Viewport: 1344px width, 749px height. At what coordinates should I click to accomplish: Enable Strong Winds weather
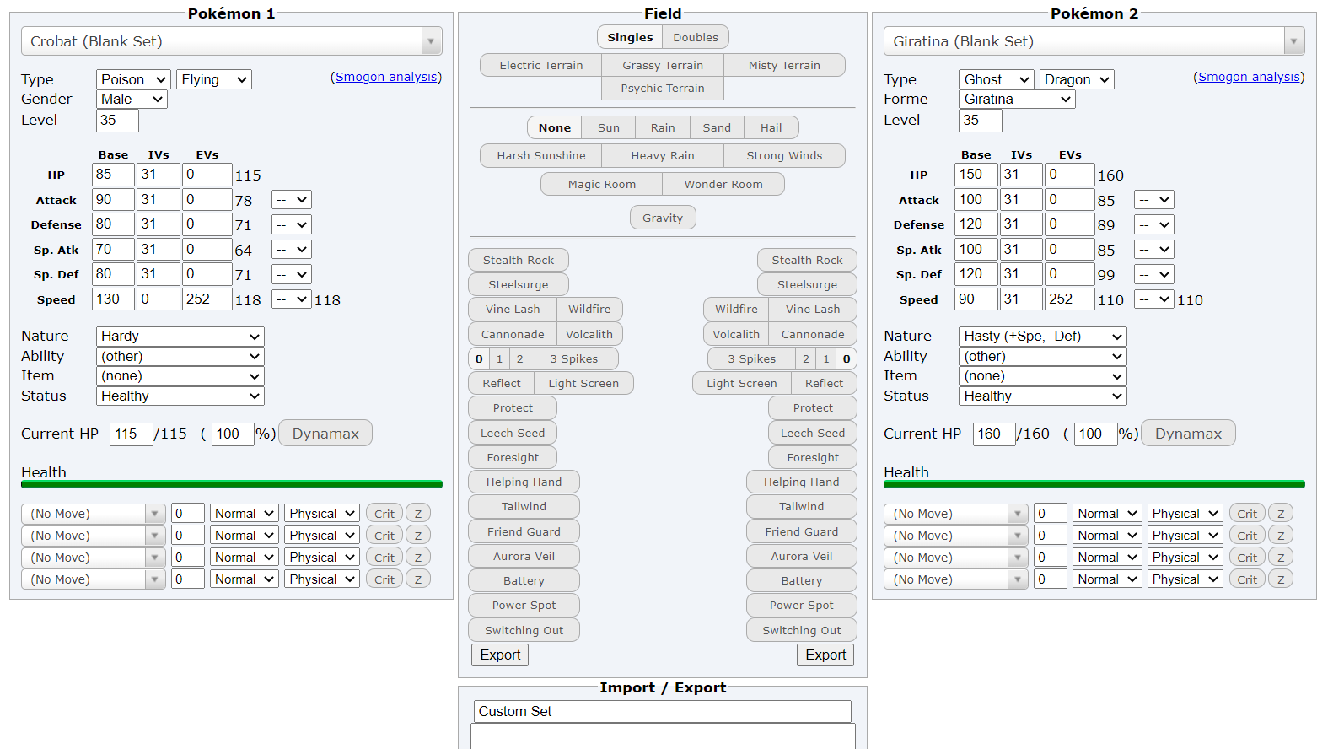point(784,155)
